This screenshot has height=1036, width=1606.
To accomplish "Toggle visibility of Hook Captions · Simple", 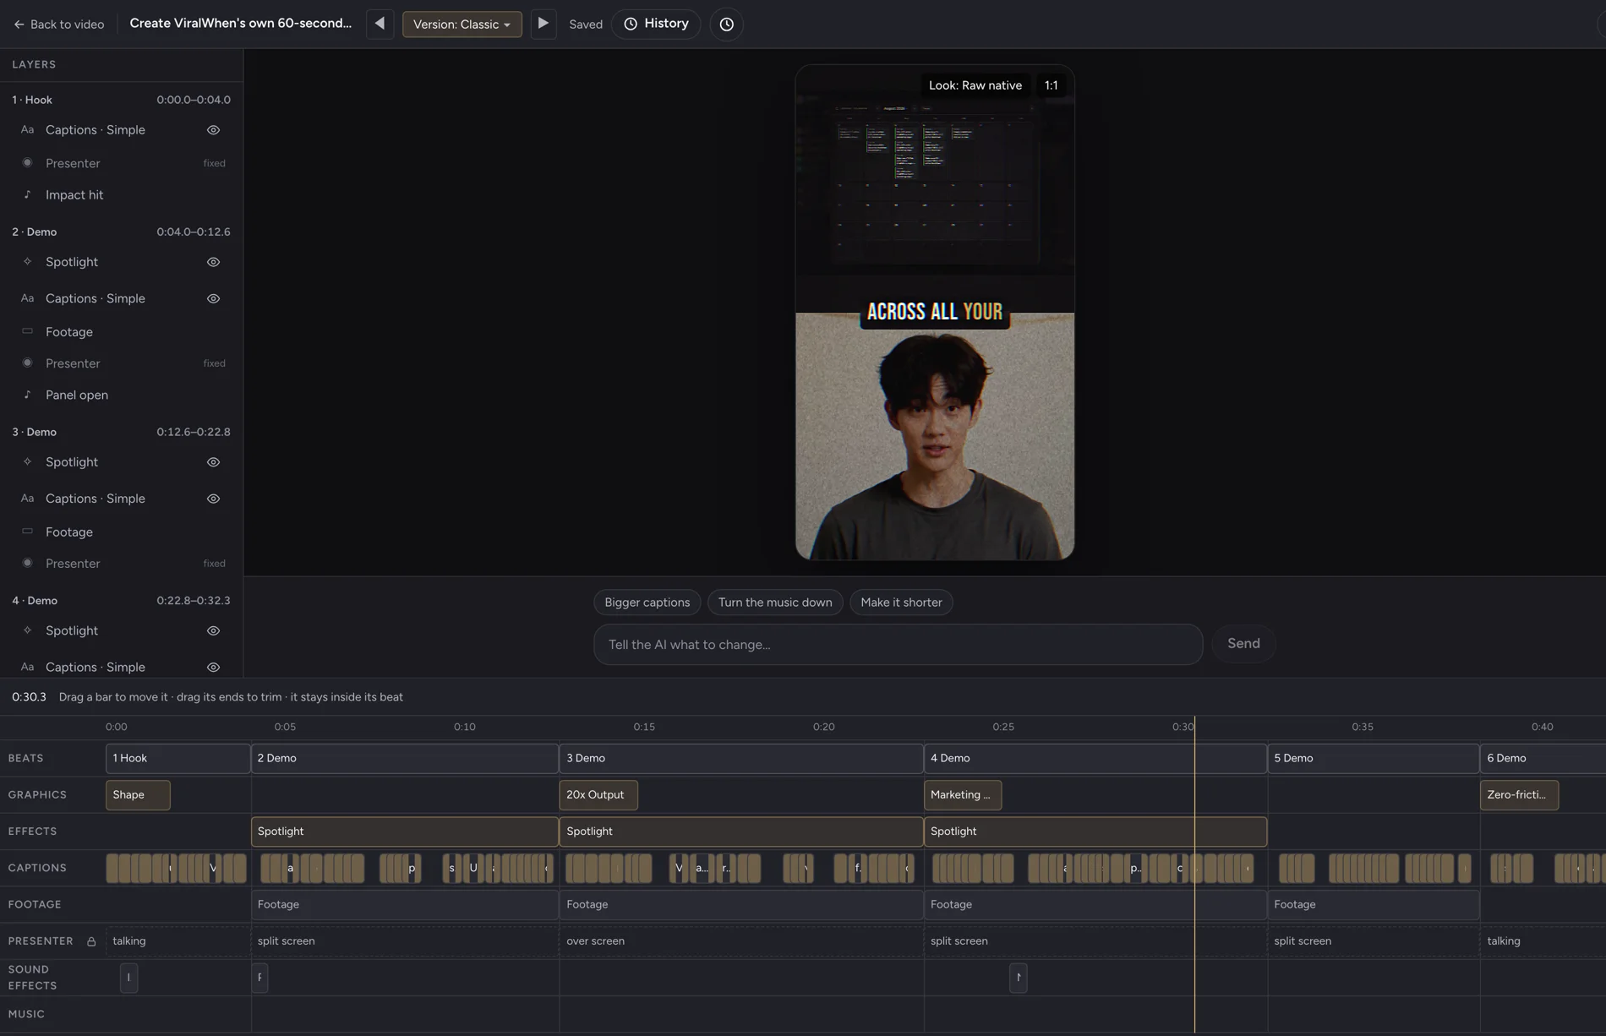I will coord(213,130).
